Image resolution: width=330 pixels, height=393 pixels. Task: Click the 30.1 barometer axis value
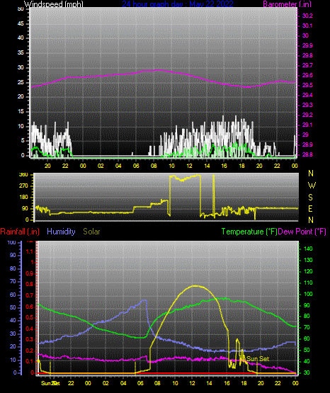click(307, 25)
